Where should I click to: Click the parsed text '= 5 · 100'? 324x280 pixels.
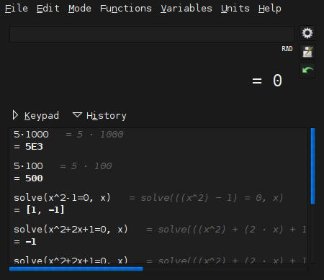(x=86, y=166)
